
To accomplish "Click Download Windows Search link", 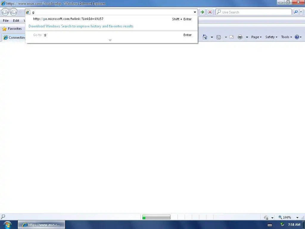I will tap(81, 26).
